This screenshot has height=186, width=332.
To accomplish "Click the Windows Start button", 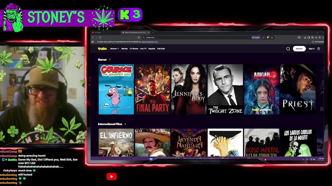I will pyautogui.click(x=151, y=159).
